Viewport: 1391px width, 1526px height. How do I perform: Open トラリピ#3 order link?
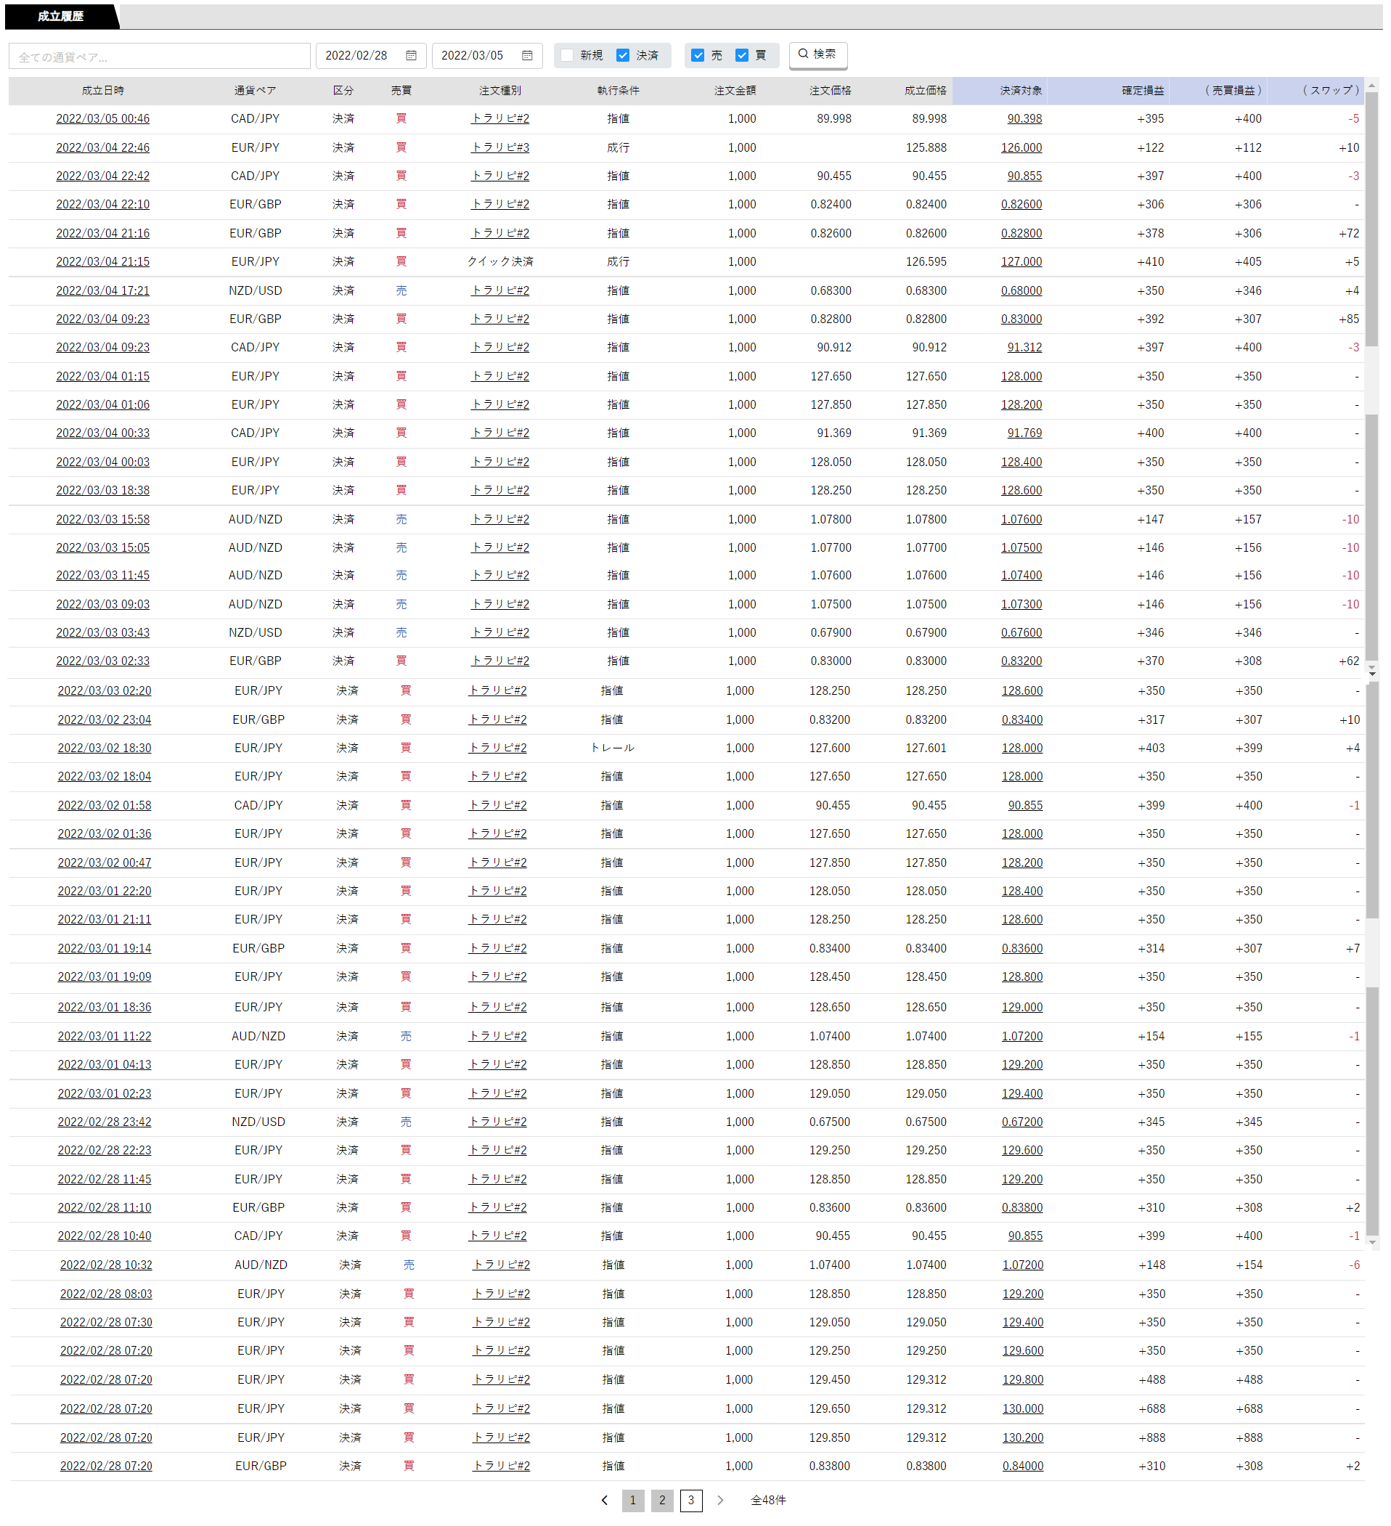499,147
